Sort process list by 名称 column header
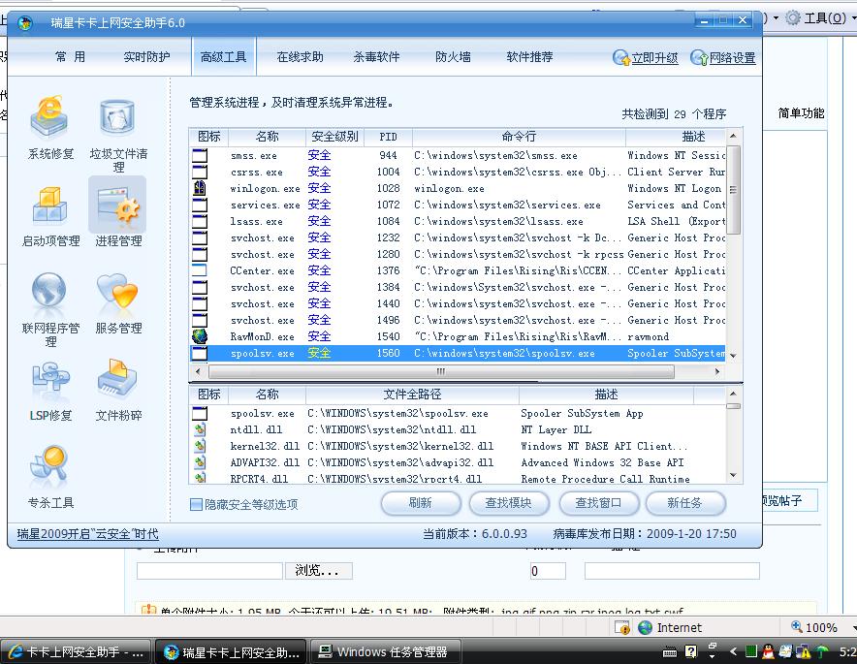The image size is (857, 664). [268, 137]
